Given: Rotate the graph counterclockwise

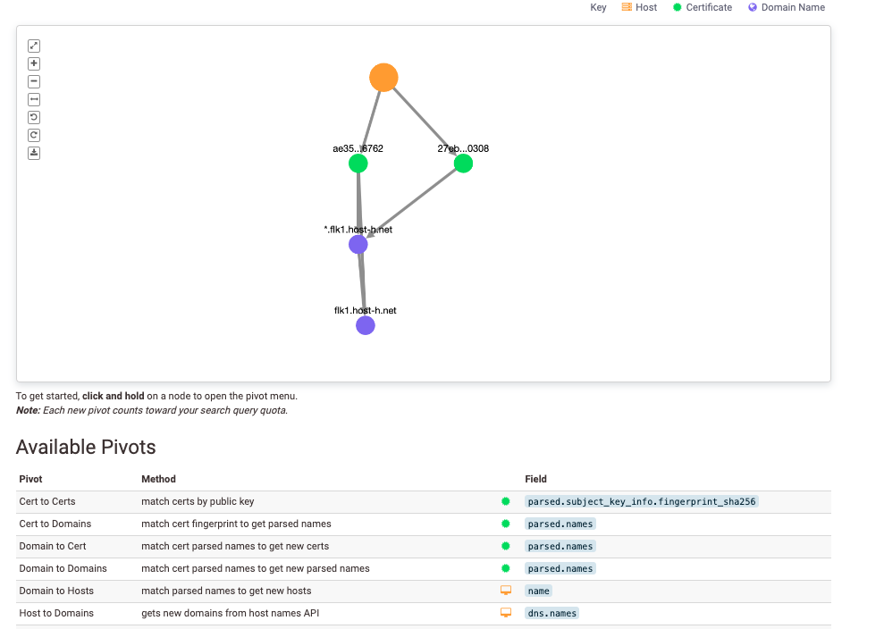Looking at the screenshot, I should click(33, 117).
